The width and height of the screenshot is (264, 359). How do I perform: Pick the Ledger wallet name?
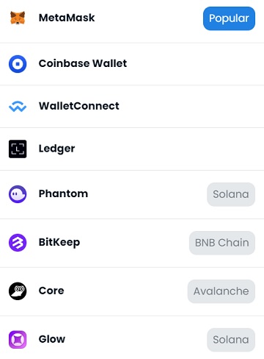[56, 149]
